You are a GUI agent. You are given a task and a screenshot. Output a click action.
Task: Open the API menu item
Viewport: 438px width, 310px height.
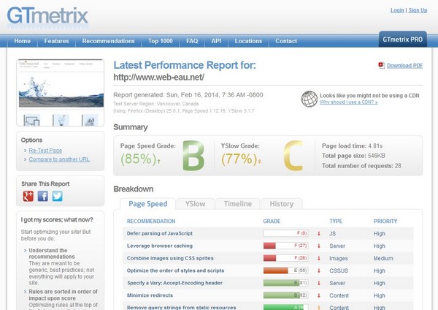coord(216,41)
